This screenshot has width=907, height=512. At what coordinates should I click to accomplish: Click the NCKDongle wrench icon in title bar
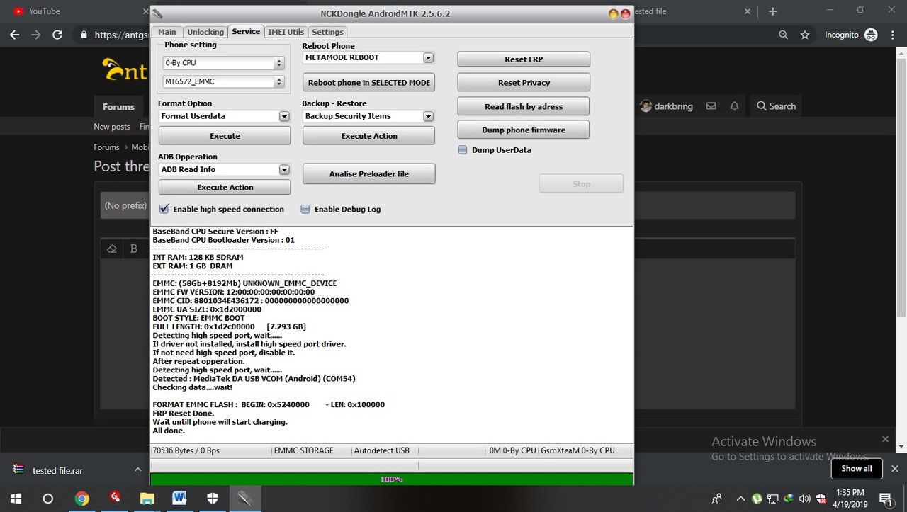(x=157, y=13)
